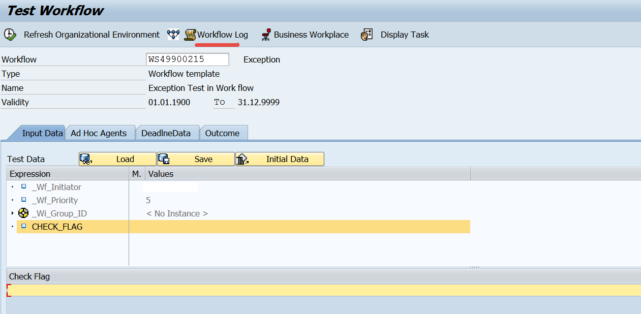
Task: Open the workflow builder hierarchy icon
Action: pos(173,35)
